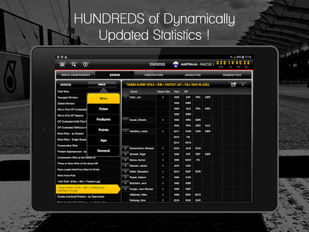Select the Drivers tab
The image size is (309, 232).
coord(115,75)
